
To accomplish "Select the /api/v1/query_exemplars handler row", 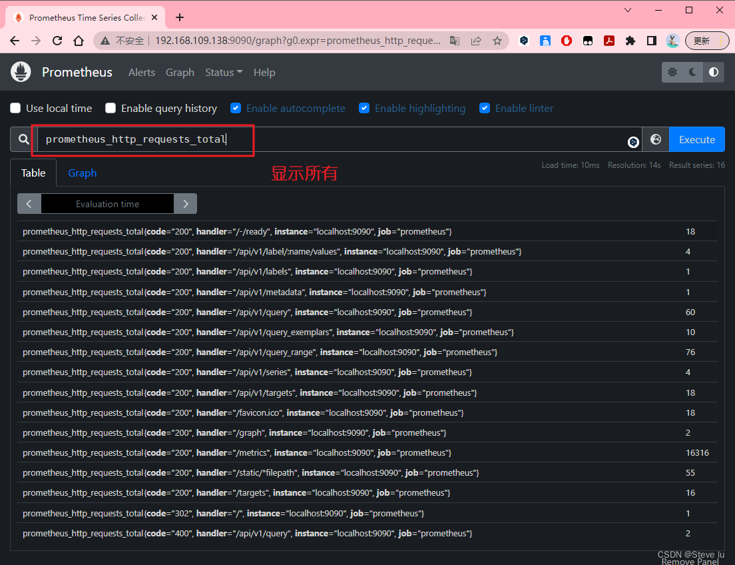I will pos(367,332).
